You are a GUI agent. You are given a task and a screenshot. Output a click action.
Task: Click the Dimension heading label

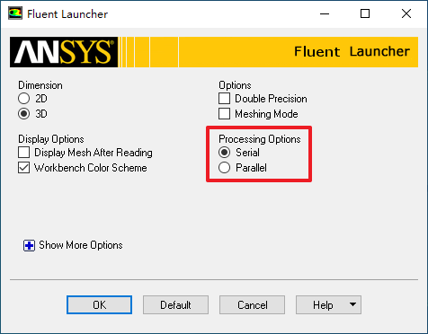(x=40, y=85)
